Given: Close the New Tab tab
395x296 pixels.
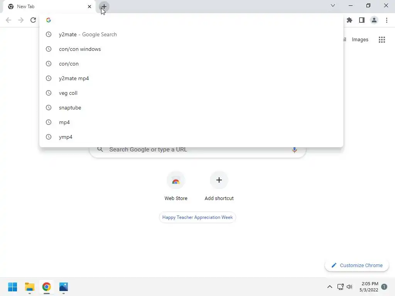Looking at the screenshot, I should (x=89, y=7).
